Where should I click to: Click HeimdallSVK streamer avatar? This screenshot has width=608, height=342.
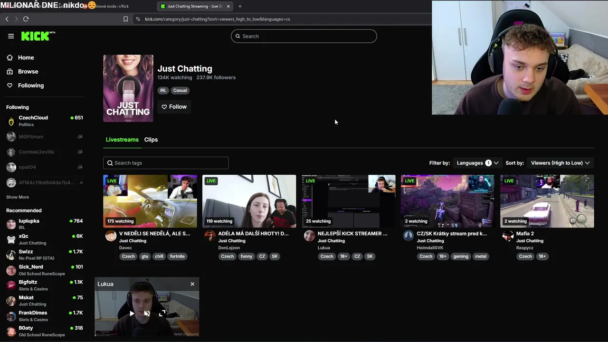tap(408, 236)
